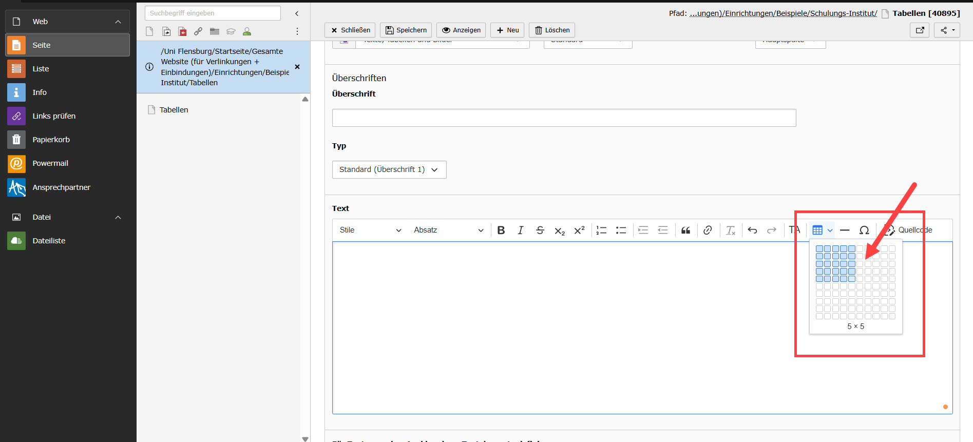Viewport: 973px width, 442px height.
Task: Toggle bold formatting in the text editor
Action: point(501,230)
